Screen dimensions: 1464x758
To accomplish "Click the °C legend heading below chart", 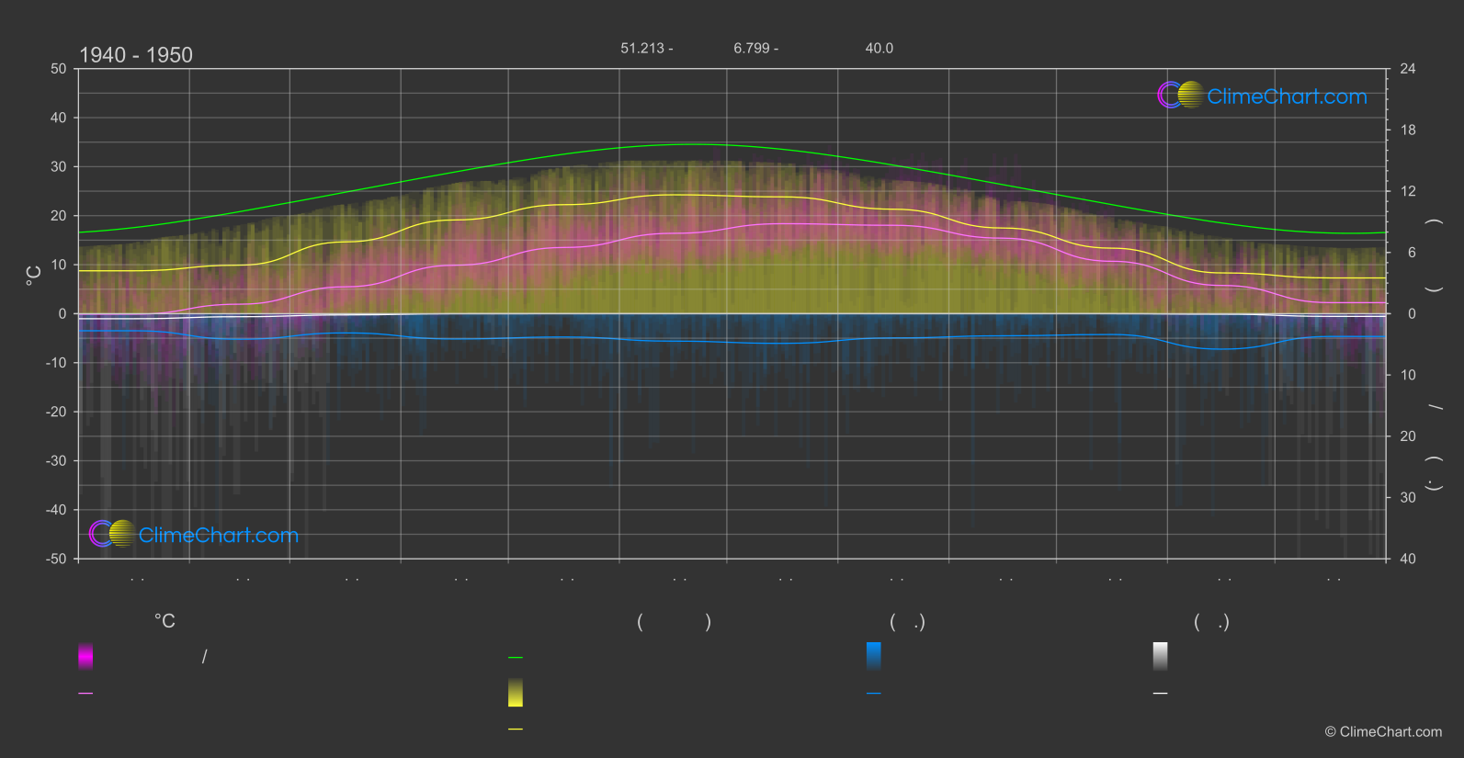I will (165, 622).
